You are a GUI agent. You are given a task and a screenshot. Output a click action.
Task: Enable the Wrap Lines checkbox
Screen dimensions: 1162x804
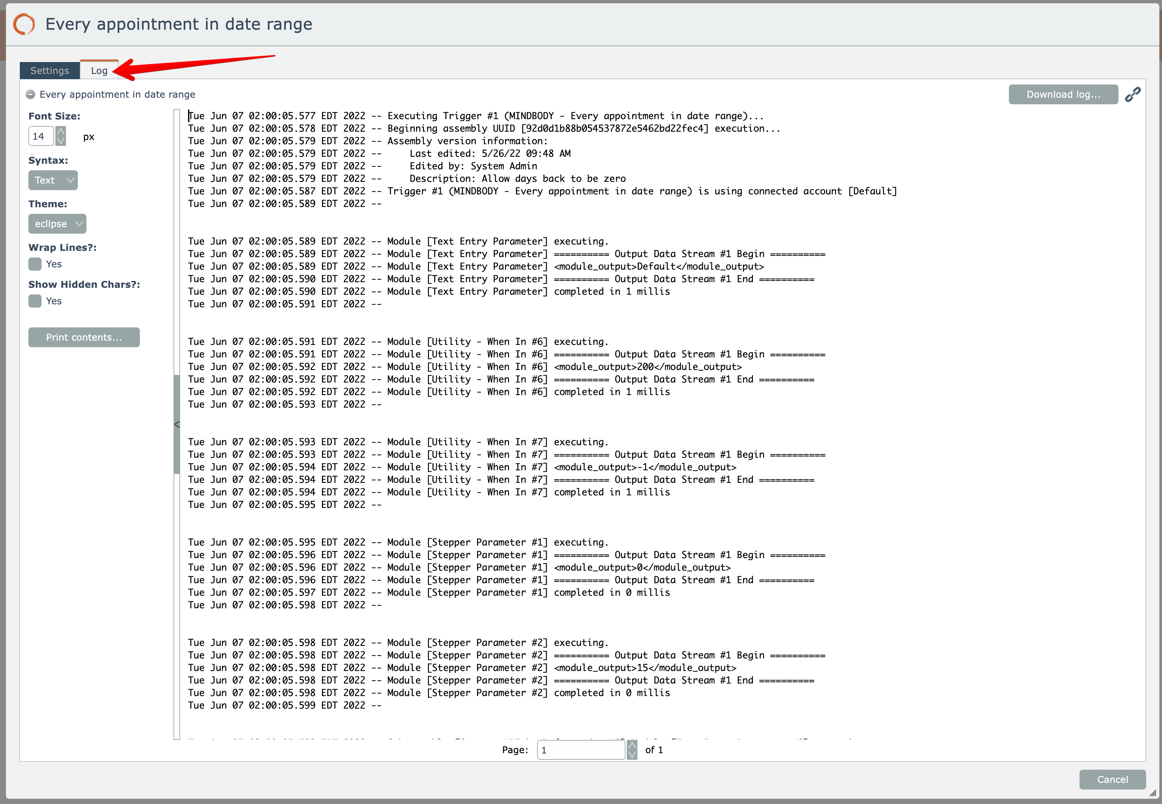[x=35, y=264]
